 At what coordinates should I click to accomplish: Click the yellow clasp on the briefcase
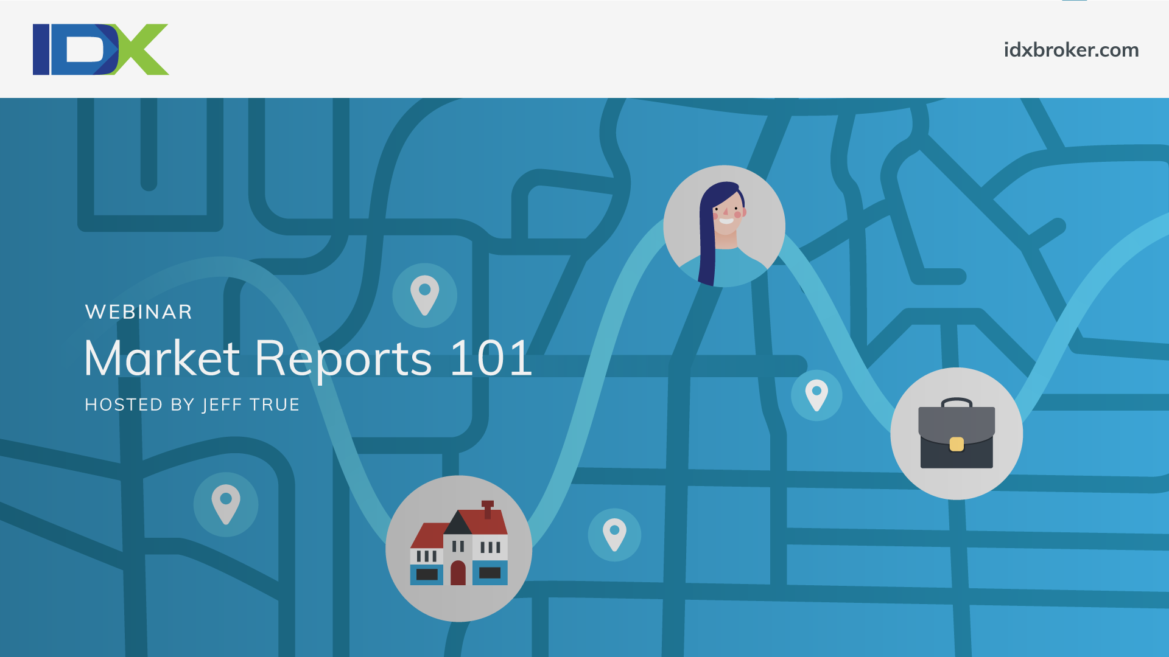pos(957,444)
